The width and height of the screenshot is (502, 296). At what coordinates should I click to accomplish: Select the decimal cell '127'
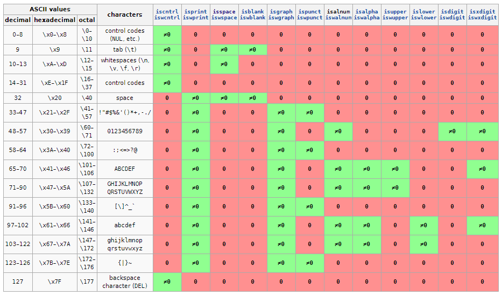(x=18, y=282)
